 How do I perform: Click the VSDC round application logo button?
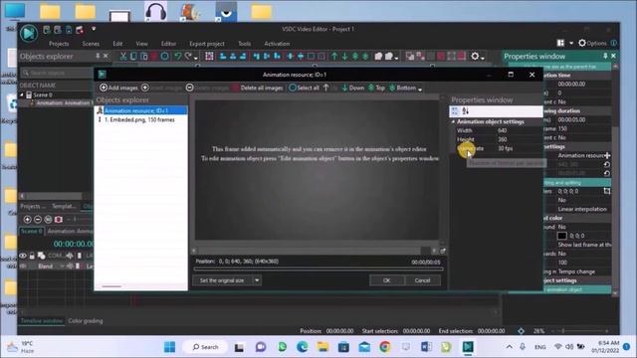click(29, 33)
